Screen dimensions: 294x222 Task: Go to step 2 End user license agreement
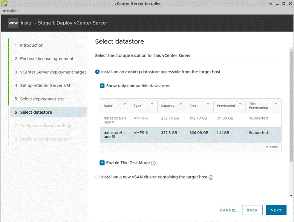point(47,59)
